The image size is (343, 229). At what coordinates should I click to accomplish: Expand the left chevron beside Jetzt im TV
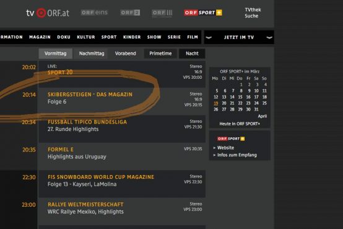pyautogui.click(x=209, y=37)
